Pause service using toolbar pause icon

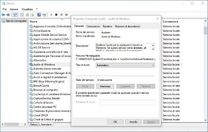[x=61, y=15]
